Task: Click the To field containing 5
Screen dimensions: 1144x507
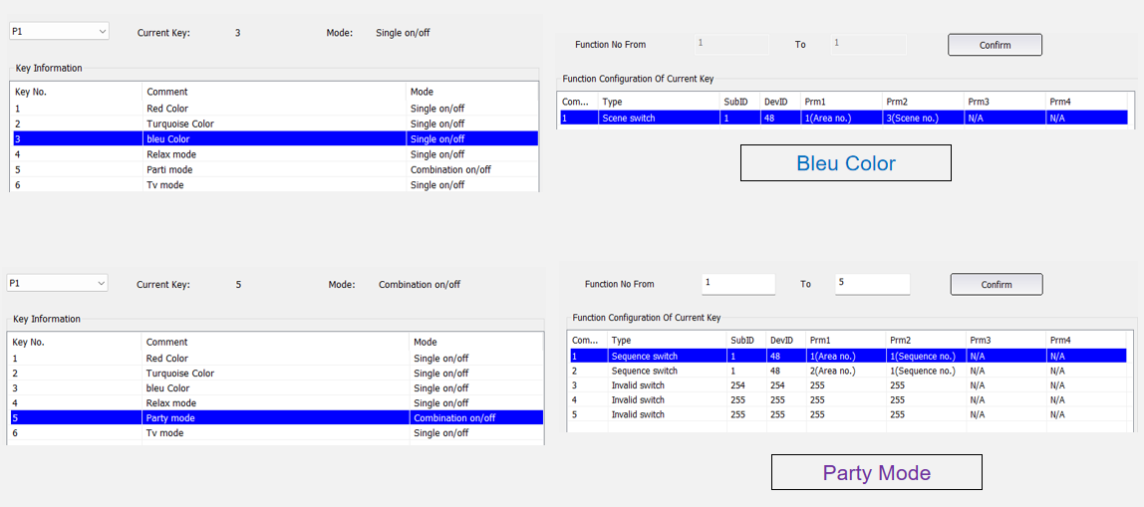Action: click(x=872, y=284)
